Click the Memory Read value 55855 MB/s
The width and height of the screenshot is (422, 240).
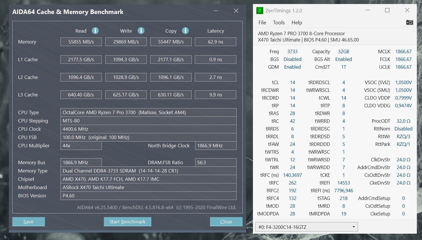tap(81, 42)
